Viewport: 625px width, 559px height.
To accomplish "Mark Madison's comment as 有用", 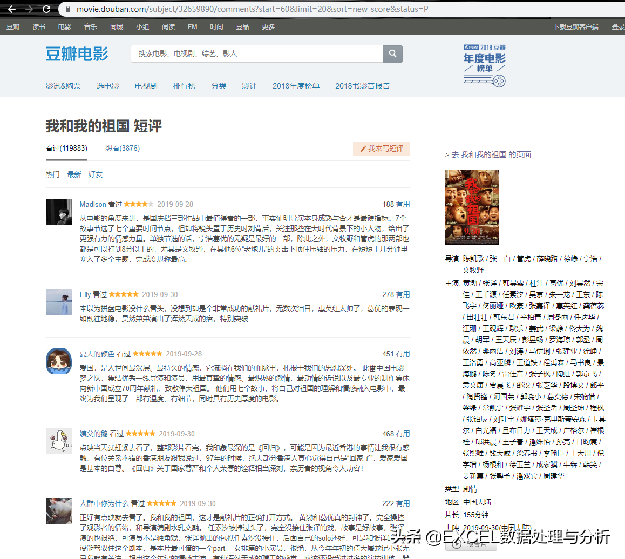I will pyautogui.click(x=403, y=204).
